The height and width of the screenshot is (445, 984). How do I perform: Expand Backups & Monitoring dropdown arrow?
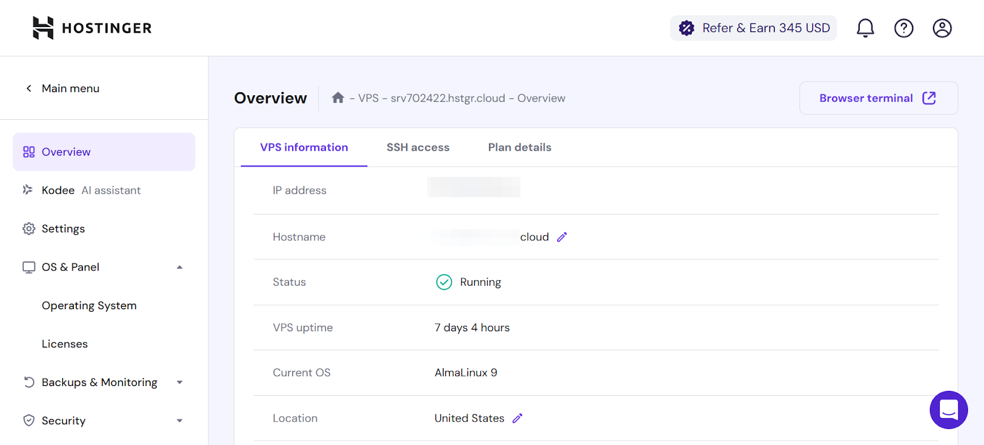click(x=180, y=382)
